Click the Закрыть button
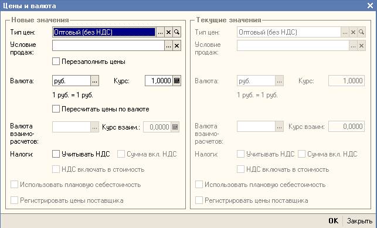377x228 pixels. pos(359,220)
